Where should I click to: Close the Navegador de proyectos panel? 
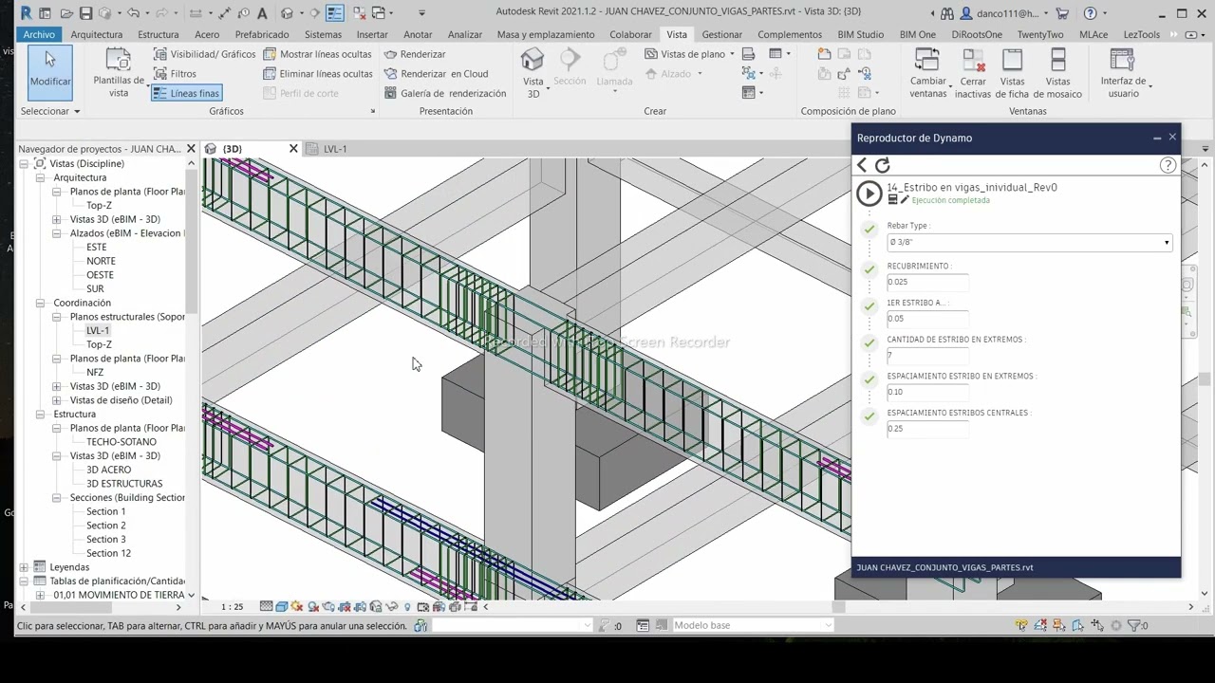pos(191,149)
